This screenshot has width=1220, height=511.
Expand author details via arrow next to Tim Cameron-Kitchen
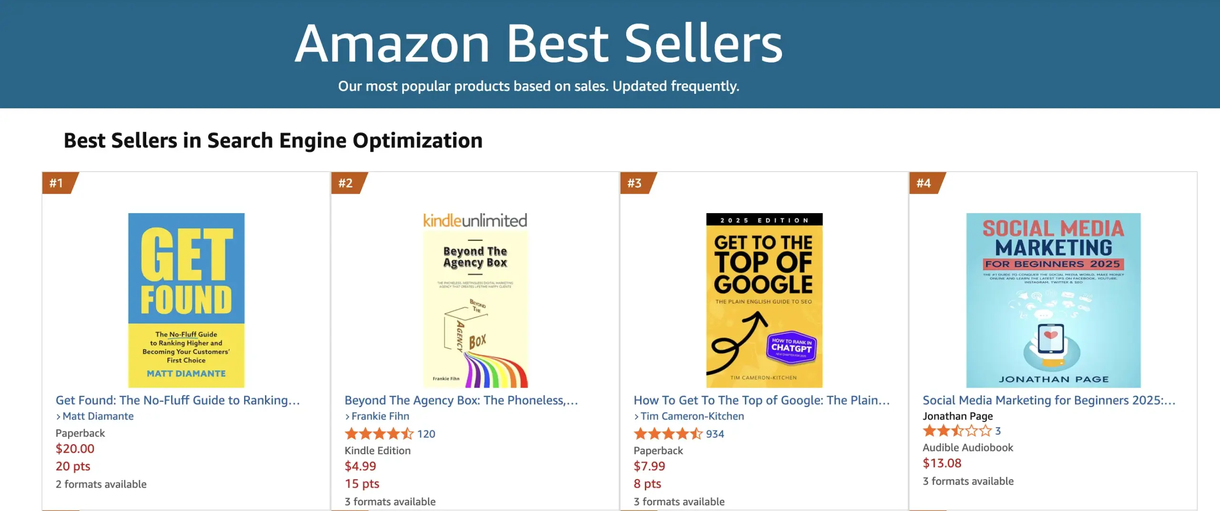click(636, 416)
